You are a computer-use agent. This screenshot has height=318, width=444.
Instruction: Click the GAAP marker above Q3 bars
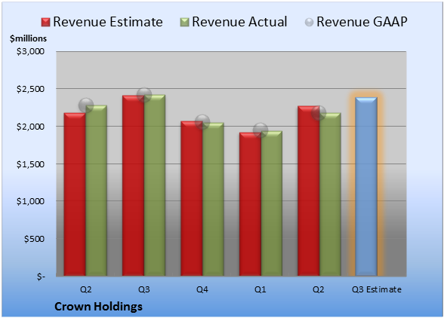tap(144, 95)
